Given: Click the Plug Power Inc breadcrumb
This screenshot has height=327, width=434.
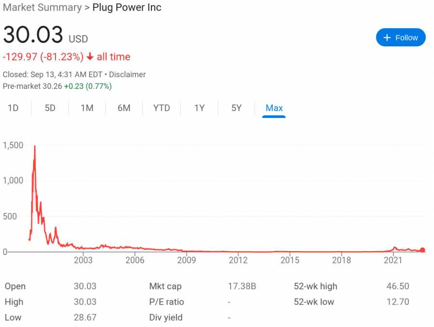Looking at the screenshot, I should click(127, 8).
